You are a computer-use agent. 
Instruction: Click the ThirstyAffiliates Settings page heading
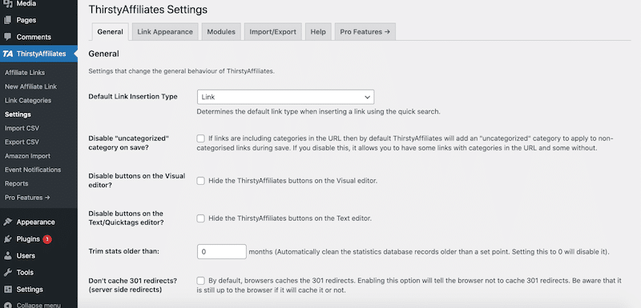tap(148, 10)
